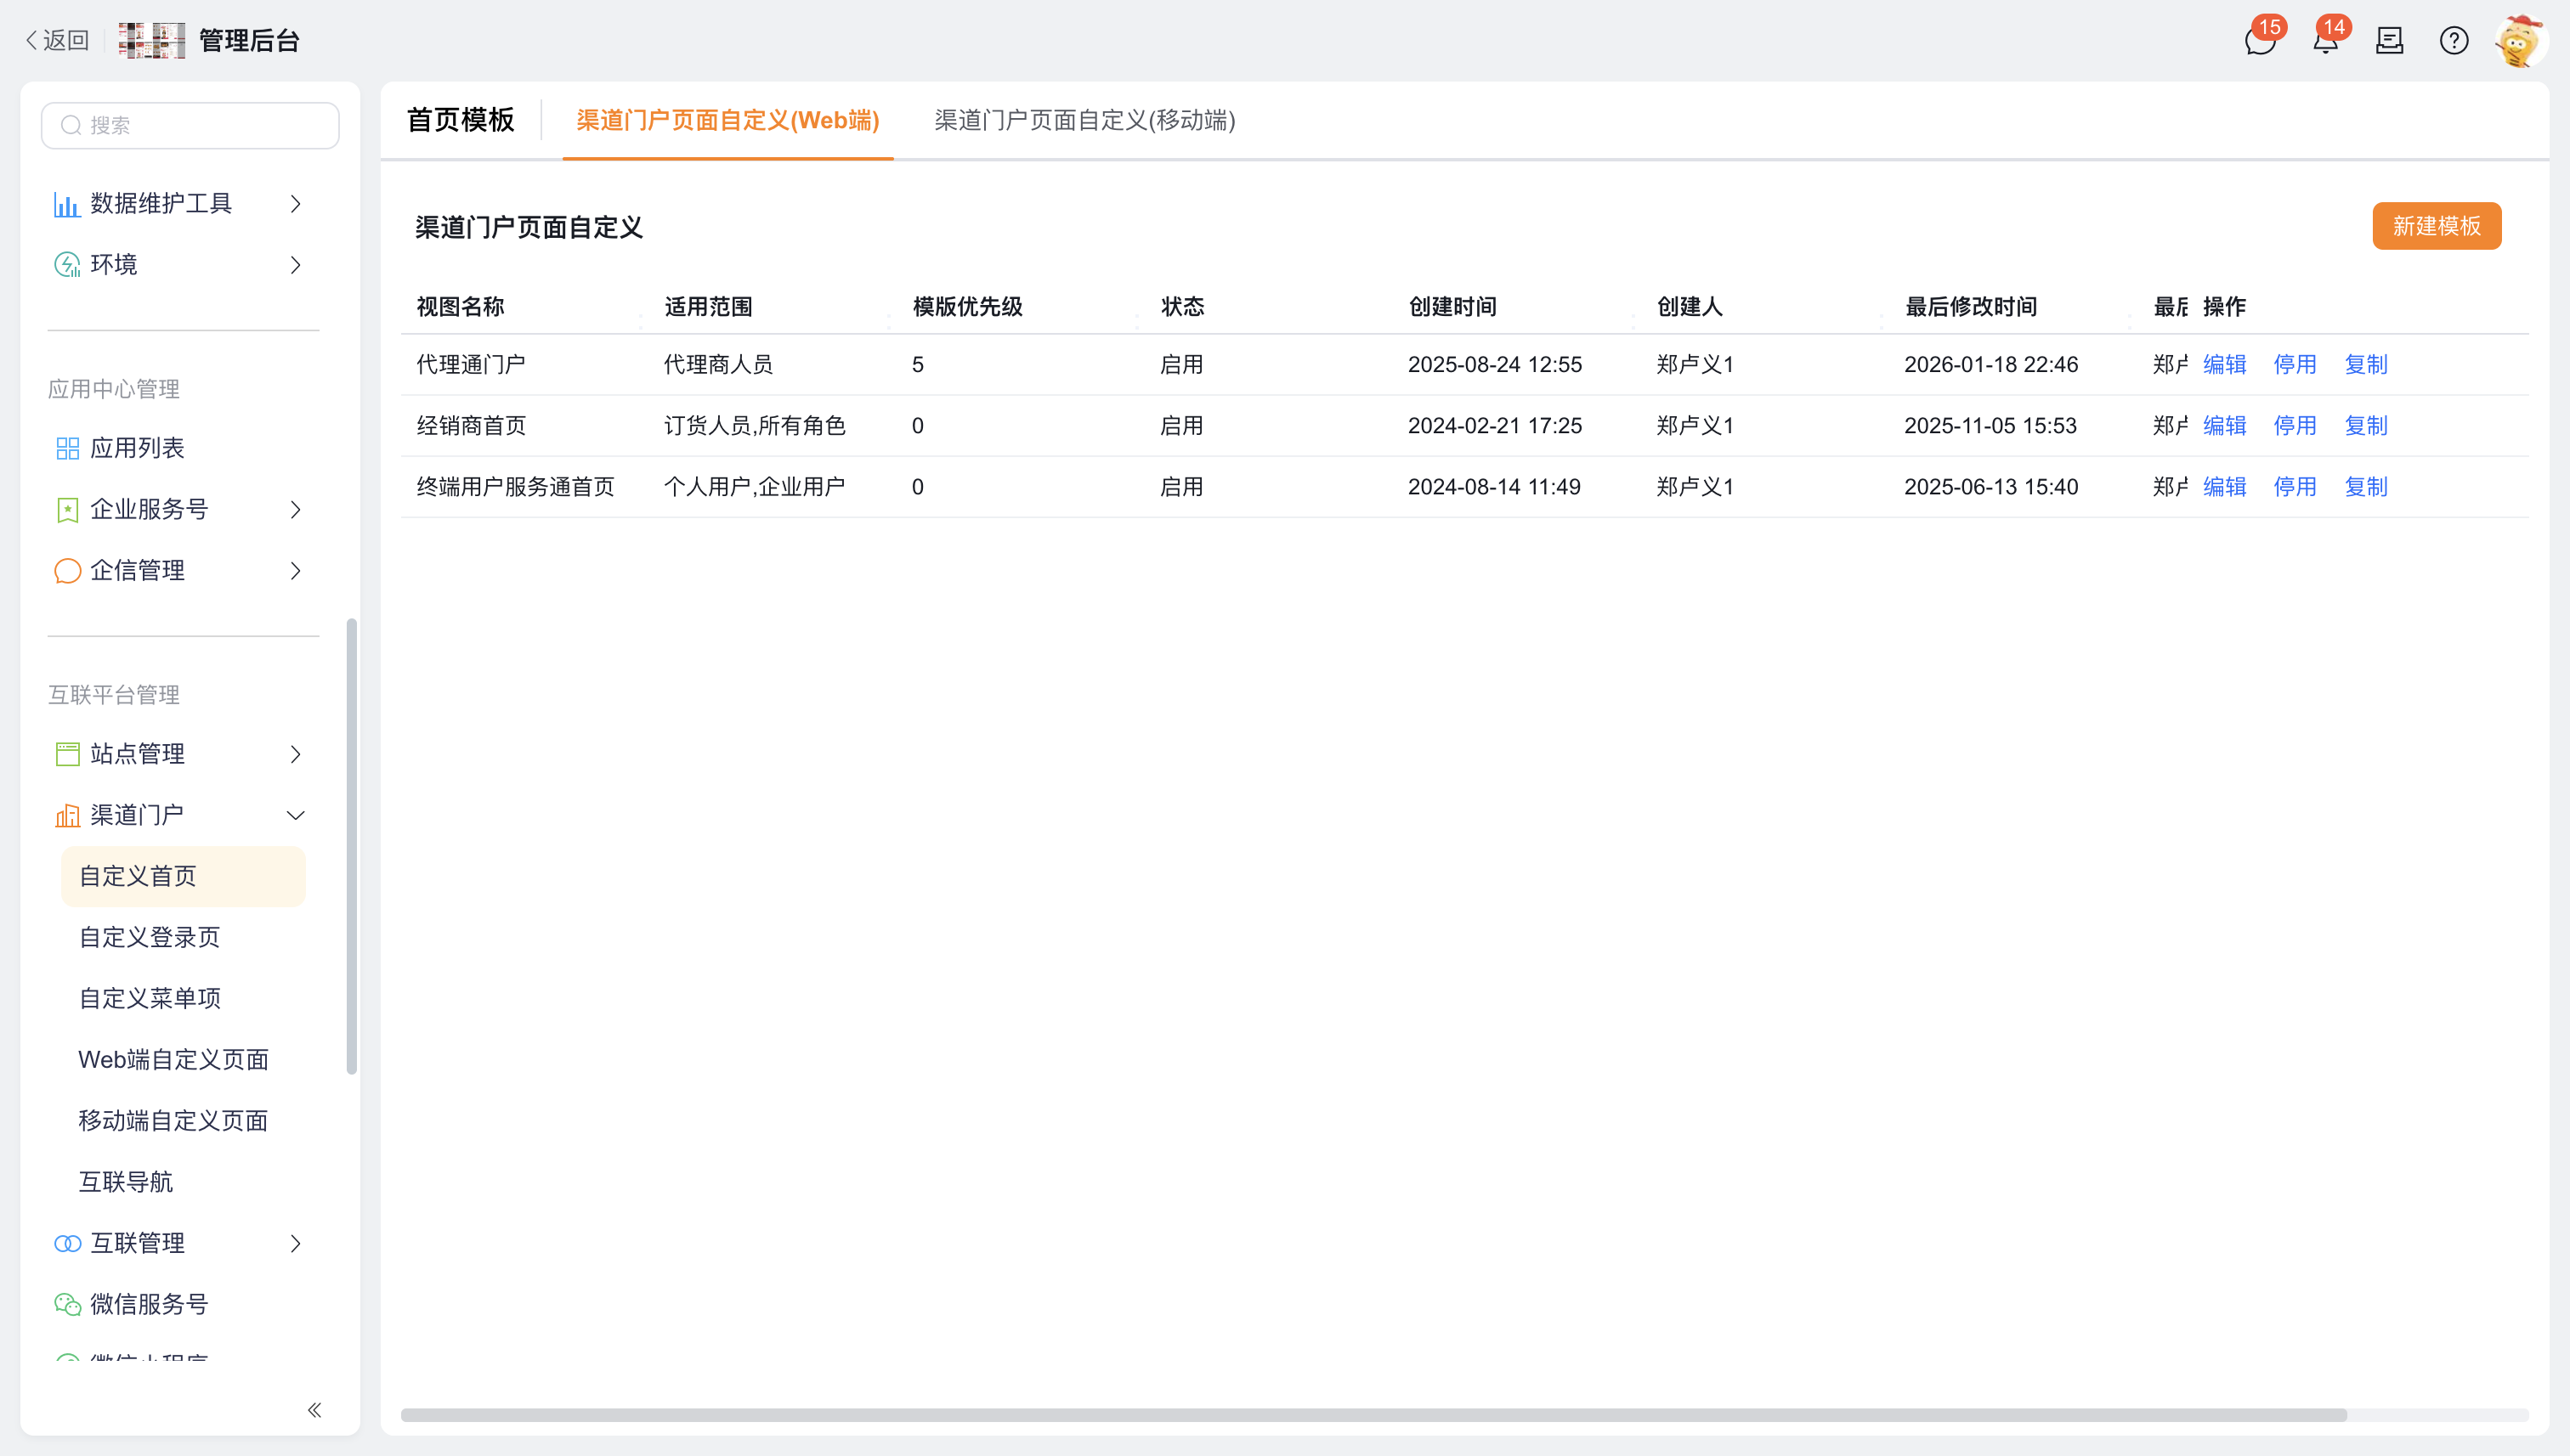Click the sidebar search input field
The height and width of the screenshot is (1456, 2570).
click(x=190, y=126)
